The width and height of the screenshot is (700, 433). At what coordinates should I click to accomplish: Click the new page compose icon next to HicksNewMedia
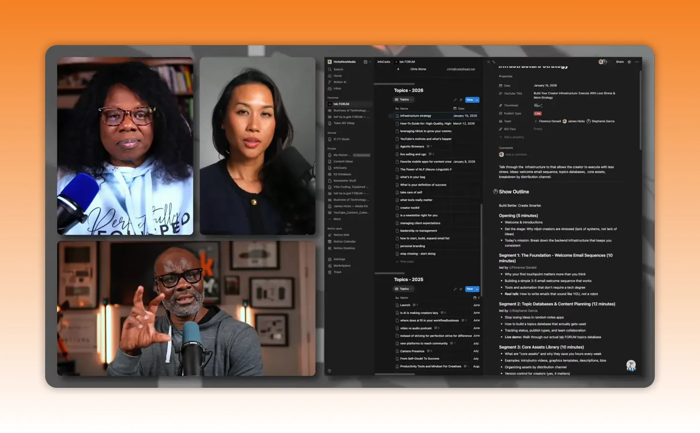coord(365,62)
